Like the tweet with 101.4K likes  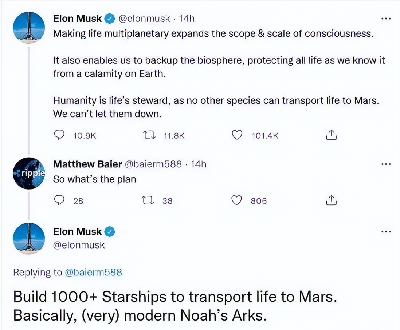(237, 135)
